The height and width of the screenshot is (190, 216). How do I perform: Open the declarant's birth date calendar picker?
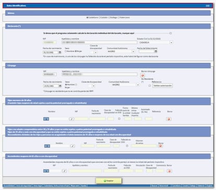pyautogui.click(x=60, y=53)
